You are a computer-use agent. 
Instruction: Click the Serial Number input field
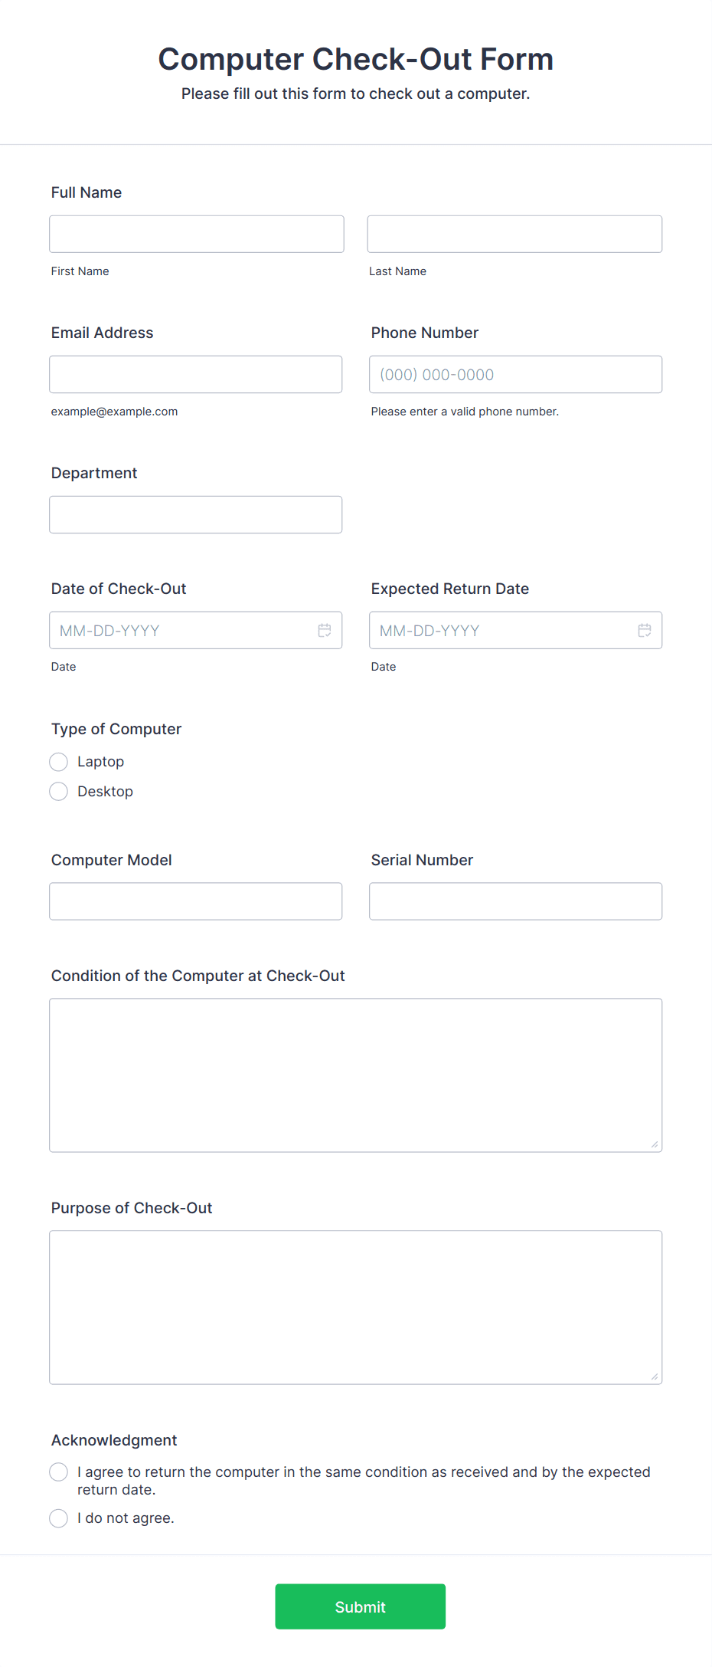coord(514,901)
